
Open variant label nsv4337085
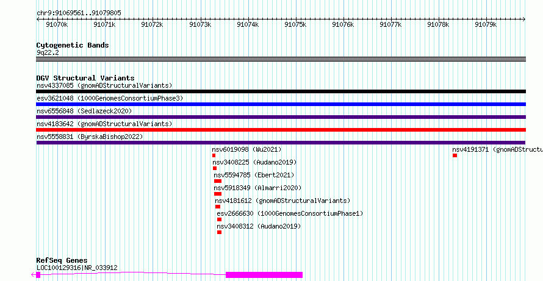[104, 85]
